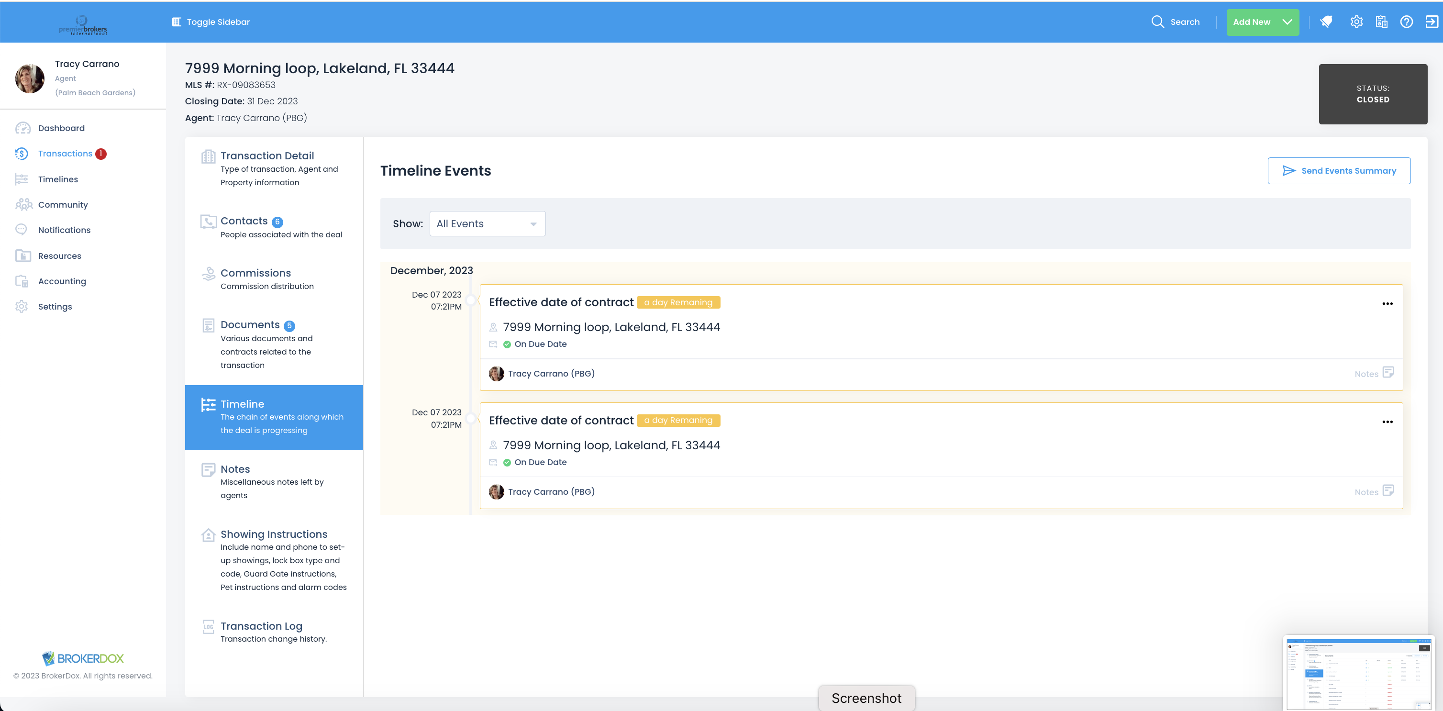
Task: Click Tracy Carrano name on second event
Action: pos(551,492)
